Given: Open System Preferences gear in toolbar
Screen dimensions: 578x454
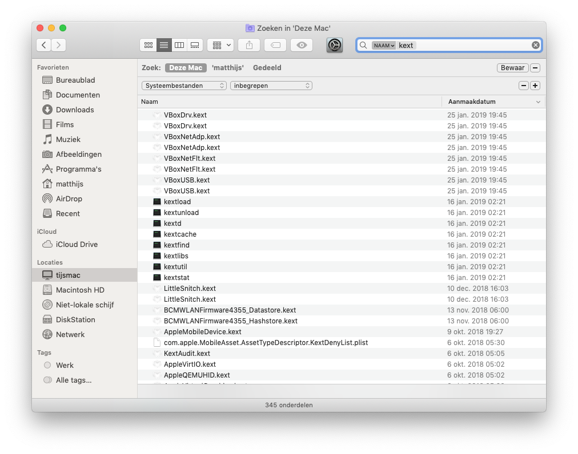Looking at the screenshot, I should coord(335,45).
